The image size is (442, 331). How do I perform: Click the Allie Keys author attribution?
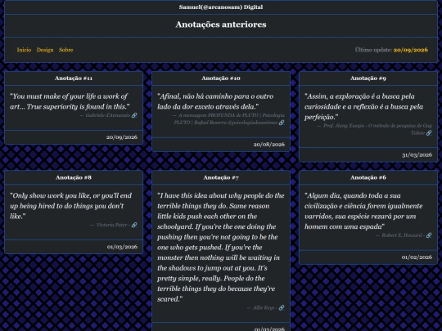(x=264, y=308)
